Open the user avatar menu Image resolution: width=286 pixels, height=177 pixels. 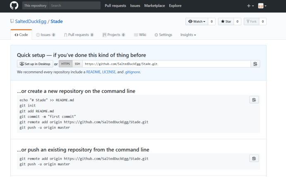click(262, 6)
